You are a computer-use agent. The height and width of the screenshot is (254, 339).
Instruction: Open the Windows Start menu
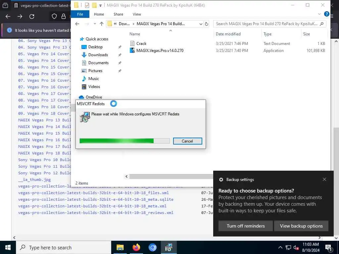pos(8,247)
